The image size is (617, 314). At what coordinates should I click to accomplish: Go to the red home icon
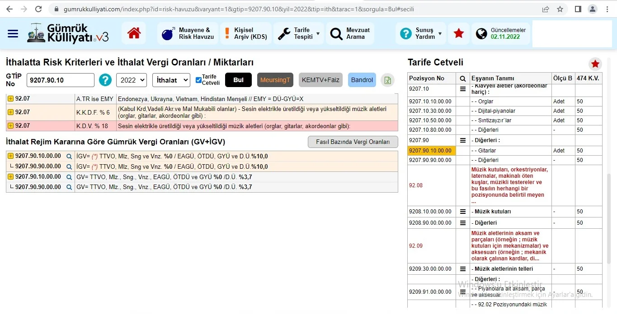coord(134,33)
